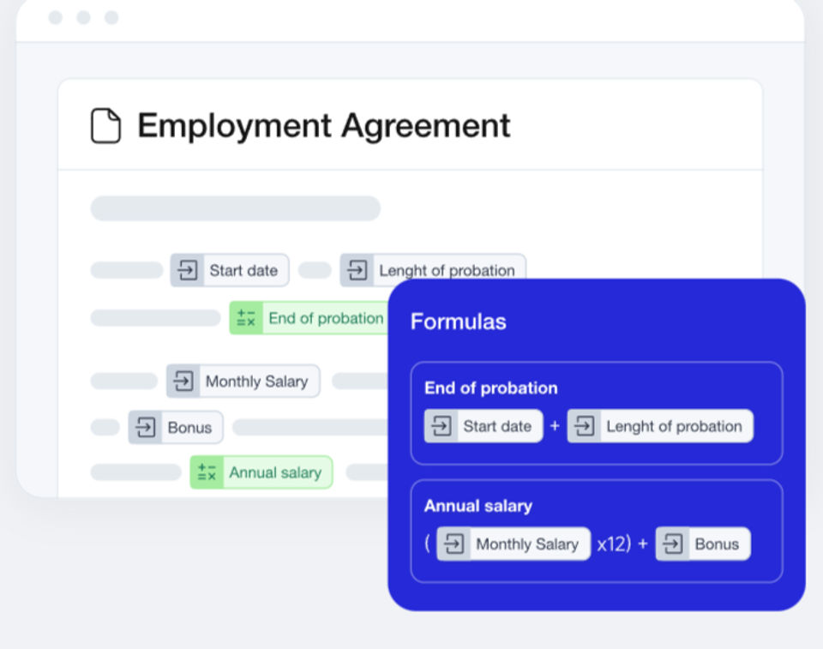
Task: Click the input icon on document Start date
Action: pos(186,270)
